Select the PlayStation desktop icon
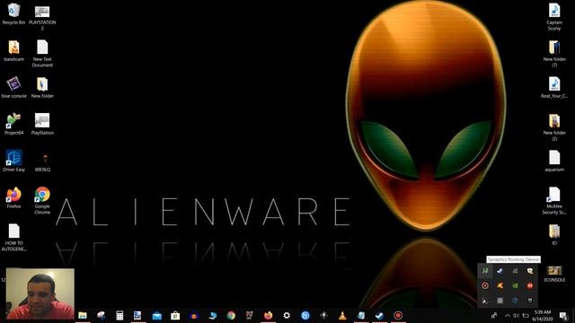The image size is (575, 323). 42,124
